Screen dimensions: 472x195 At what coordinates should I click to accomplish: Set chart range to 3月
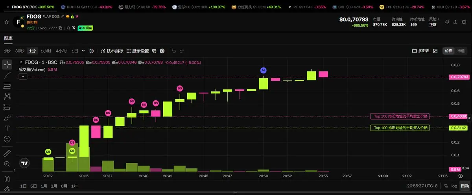[54, 186]
